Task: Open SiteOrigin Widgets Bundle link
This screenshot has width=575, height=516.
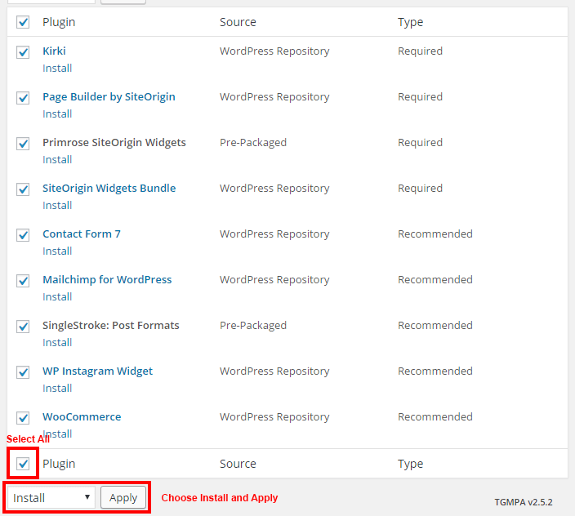Action: coord(109,189)
